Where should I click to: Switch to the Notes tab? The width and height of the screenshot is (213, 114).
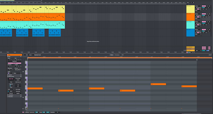click(x=112, y=55)
